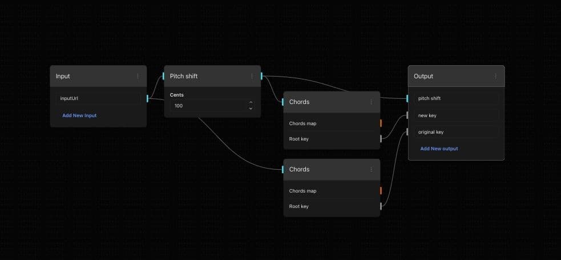Screen dimensions: 561x260
Task: Select the inputUrl field in the Input node
Action: [x=98, y=98]
